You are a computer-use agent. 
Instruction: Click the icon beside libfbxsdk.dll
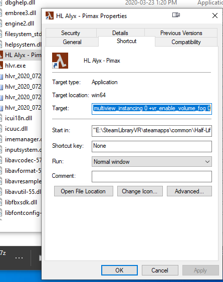[1, 202]
